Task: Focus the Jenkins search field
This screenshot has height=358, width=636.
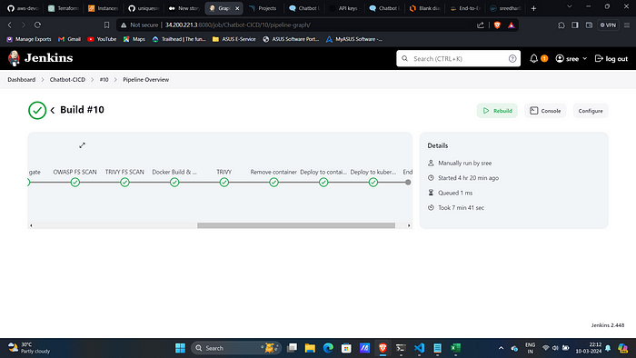Action: coord(458,59)
